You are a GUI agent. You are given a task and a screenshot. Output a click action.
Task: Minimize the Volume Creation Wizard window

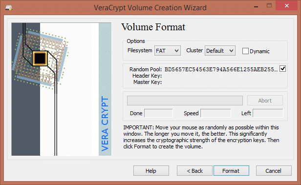pos(256,6)
